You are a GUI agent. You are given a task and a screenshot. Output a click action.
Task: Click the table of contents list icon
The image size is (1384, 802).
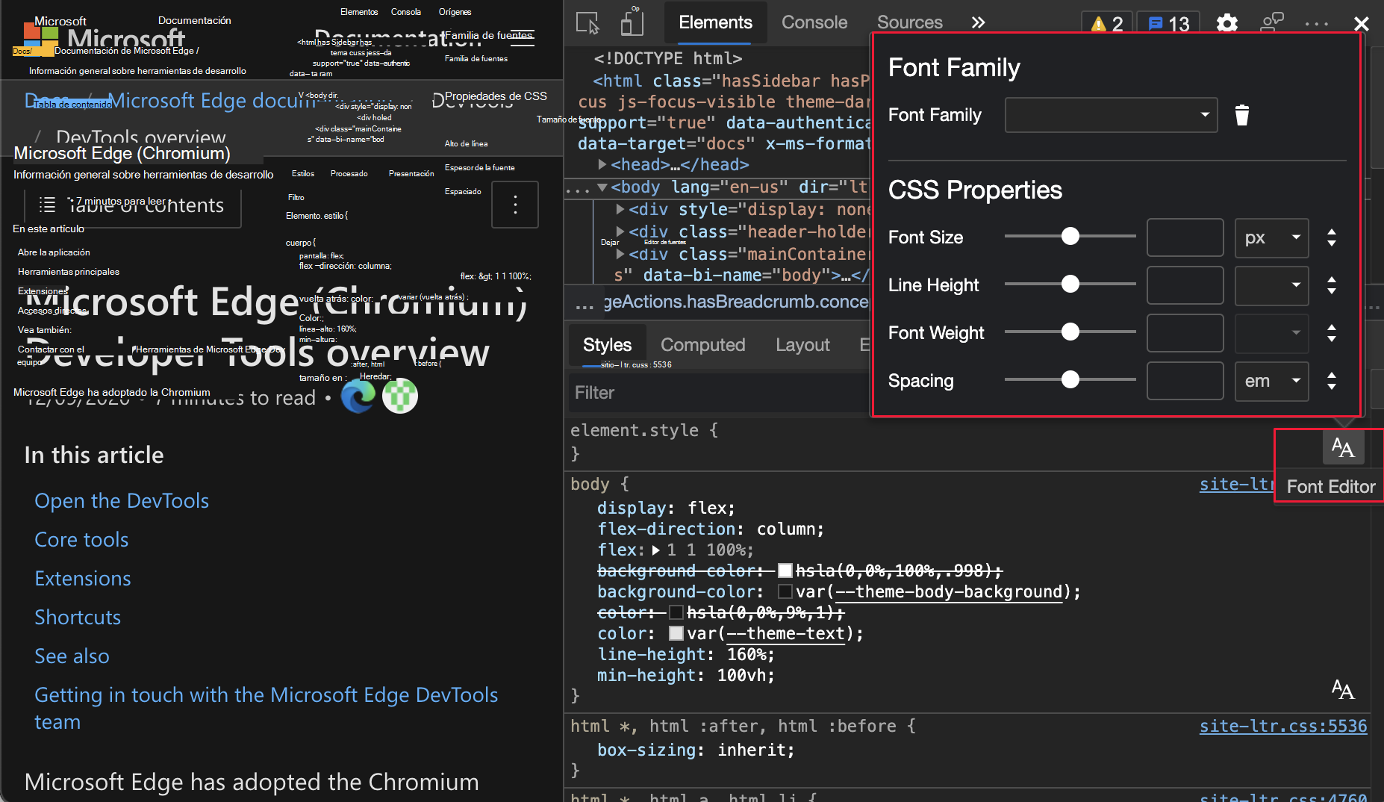click(47, 205)
